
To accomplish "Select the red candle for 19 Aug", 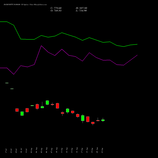I will click(93, 123).
